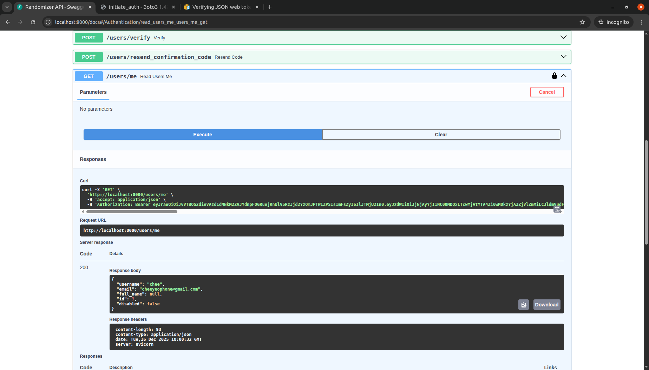Click the back navigation arrow icon
This screenshot has width=649, height=370.
tap(8, 22)
